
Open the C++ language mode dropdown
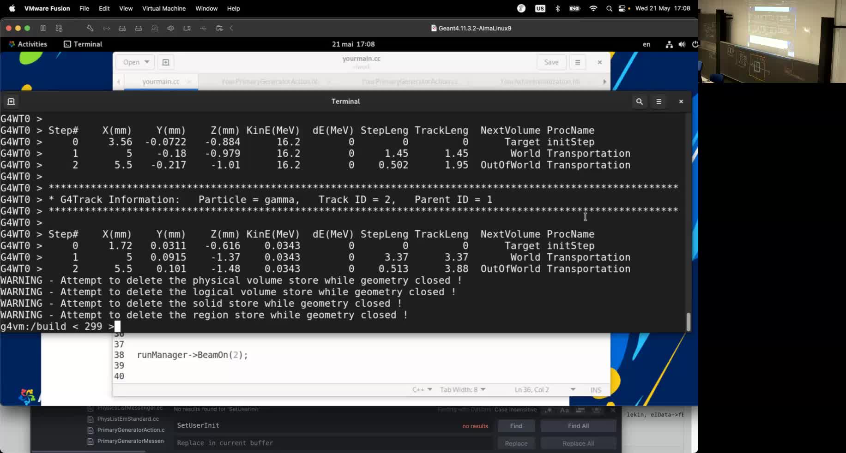click(421, 390)
